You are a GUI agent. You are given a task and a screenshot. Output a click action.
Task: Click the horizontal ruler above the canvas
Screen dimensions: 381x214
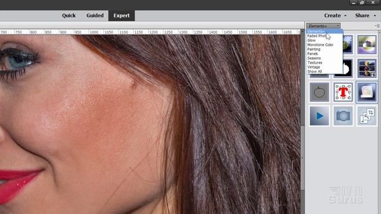point(150,32)
